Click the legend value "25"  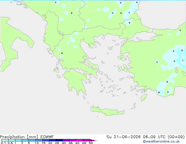click(57, 143)
